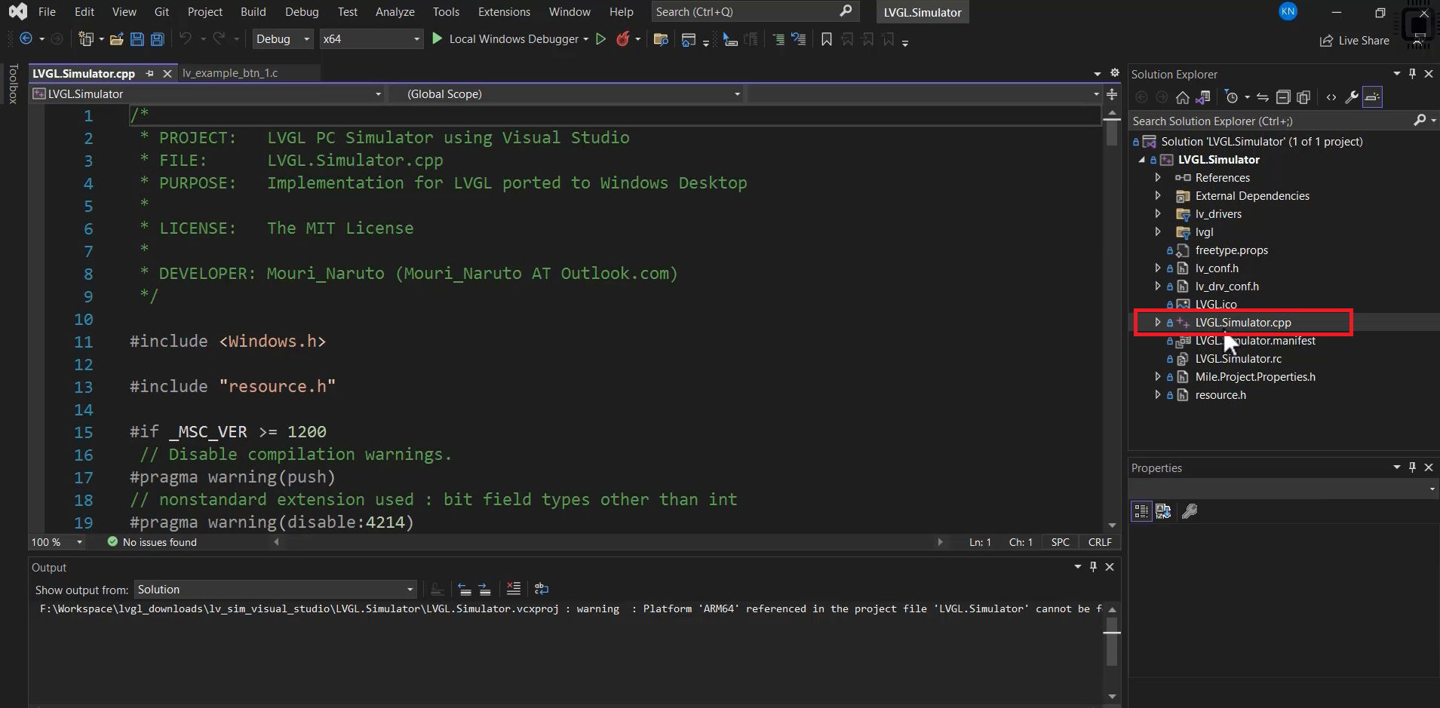
Task: Click the Live Share button
Action: [x=1355, y=41]
